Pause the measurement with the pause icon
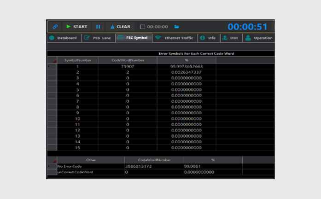The width and height of the screenshot is (321, 199). click(98, 27)
